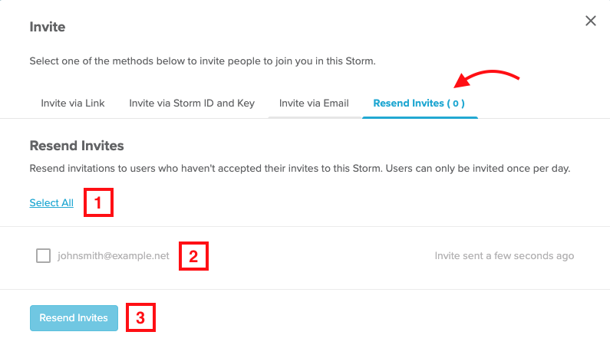This screenshot has width=610, height=345.
Task: Click the red numbered box 2 marker
Action: [193, 256]
